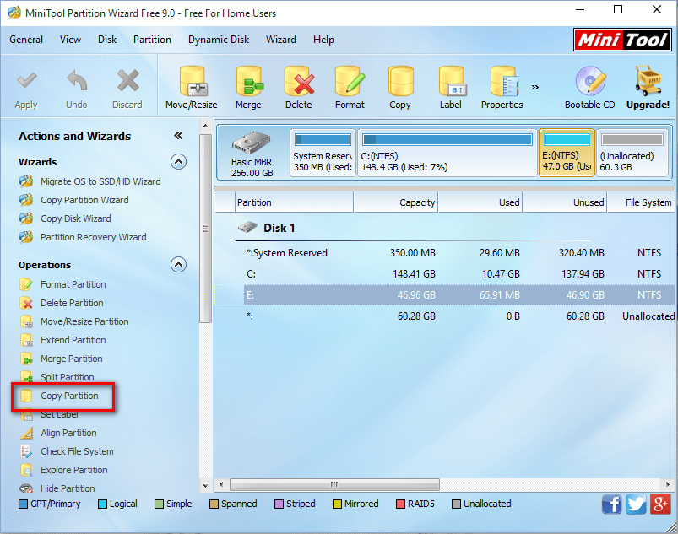Collapse the Operations section

pyautogui.click(x=177, y=264)
